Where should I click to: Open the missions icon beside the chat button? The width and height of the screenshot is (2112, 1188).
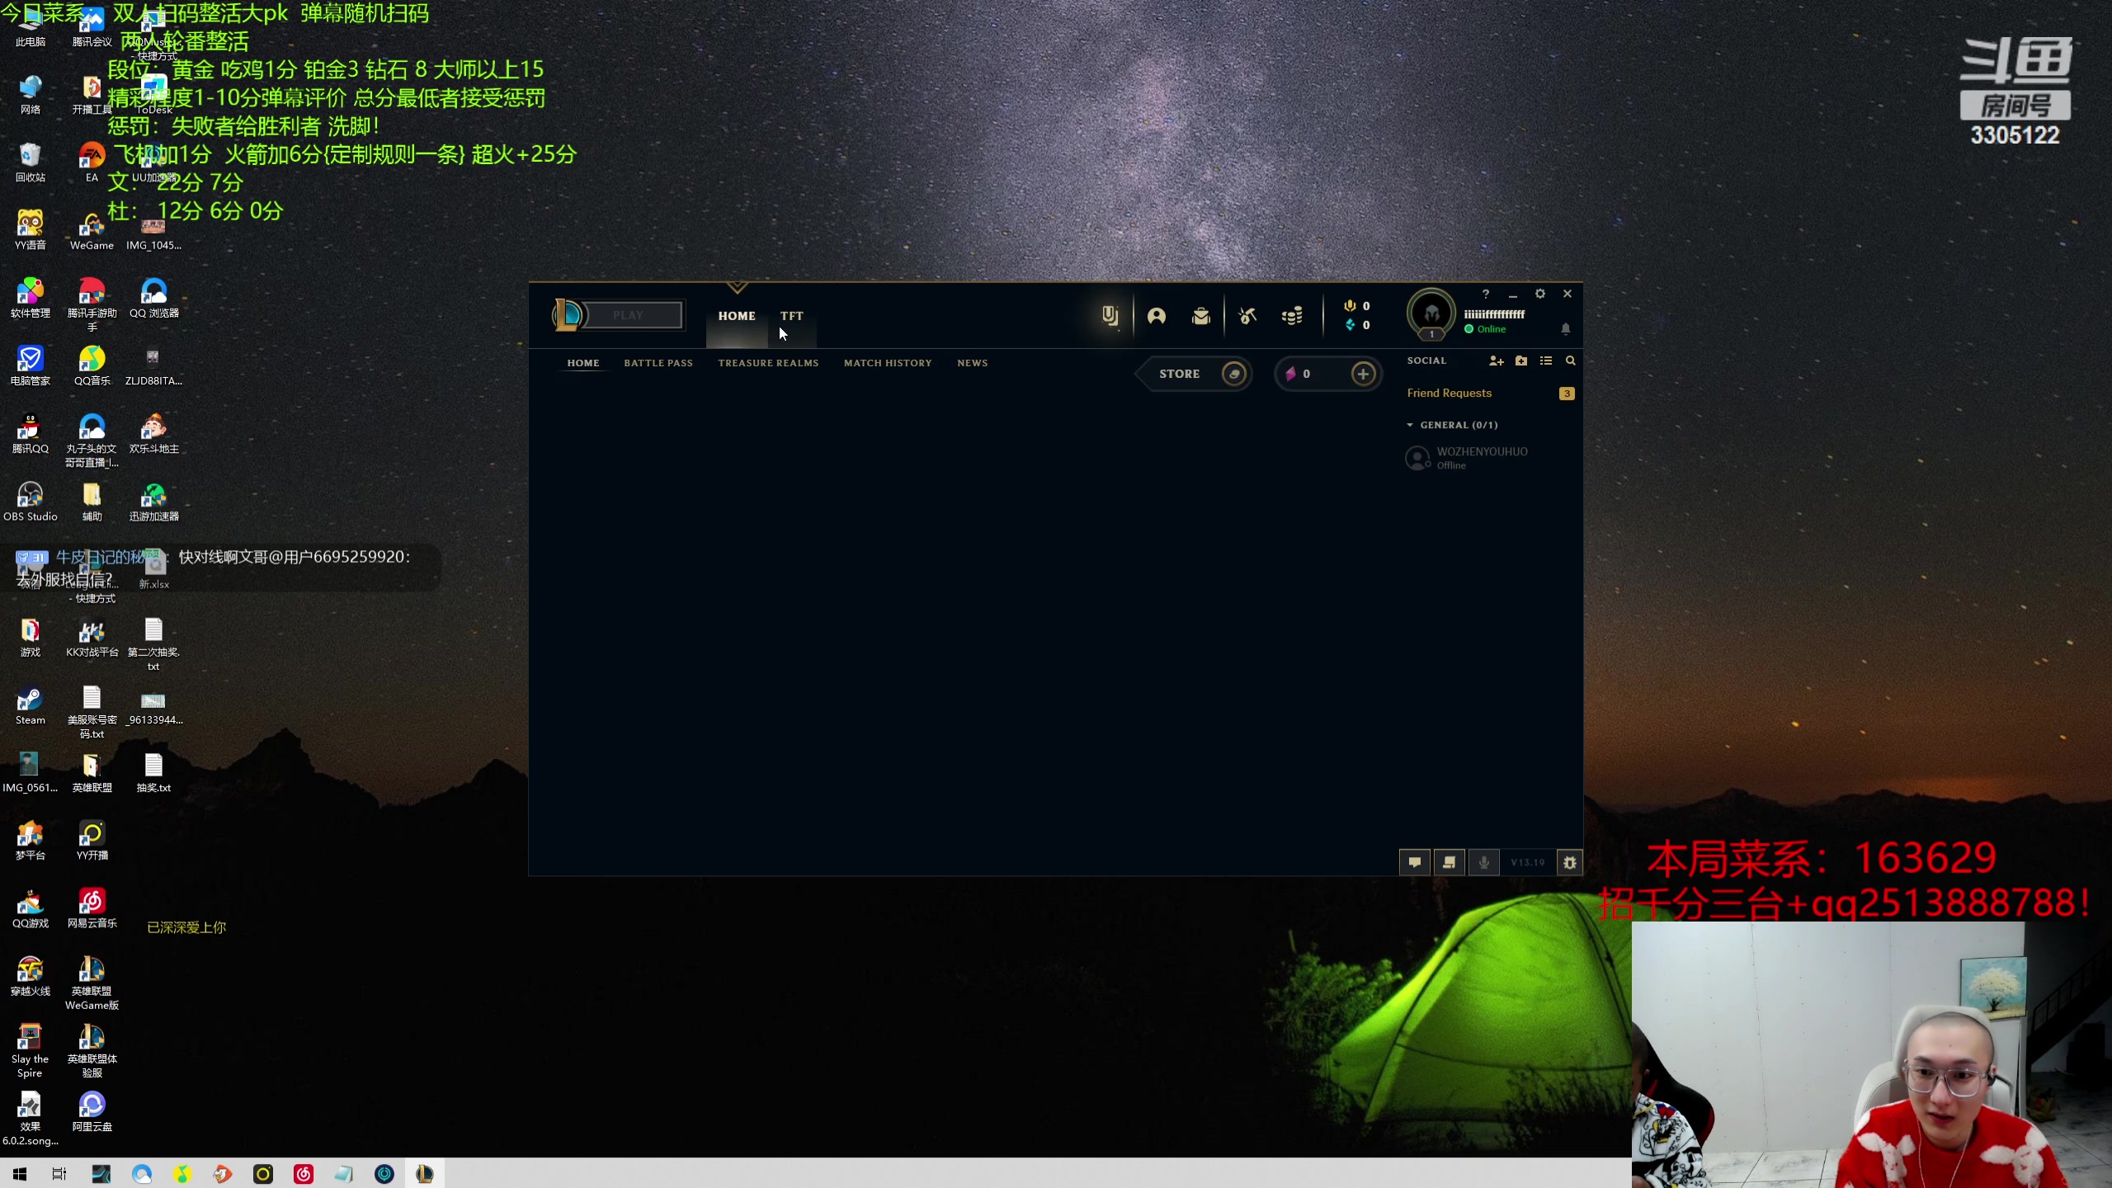(x=1450, y=862)
